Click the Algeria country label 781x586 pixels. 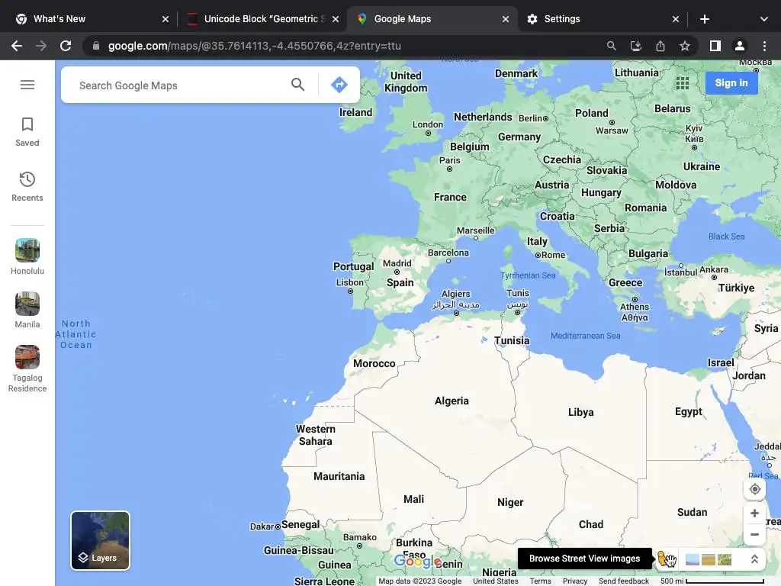coord(452,401)
